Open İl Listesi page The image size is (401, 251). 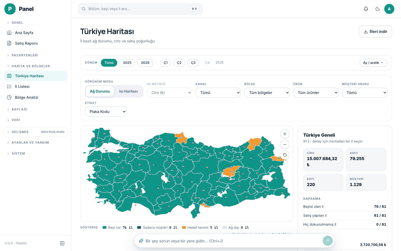pyautogui.click(x=35, y=86)
